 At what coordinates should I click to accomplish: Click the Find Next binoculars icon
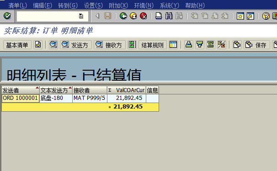179,16
